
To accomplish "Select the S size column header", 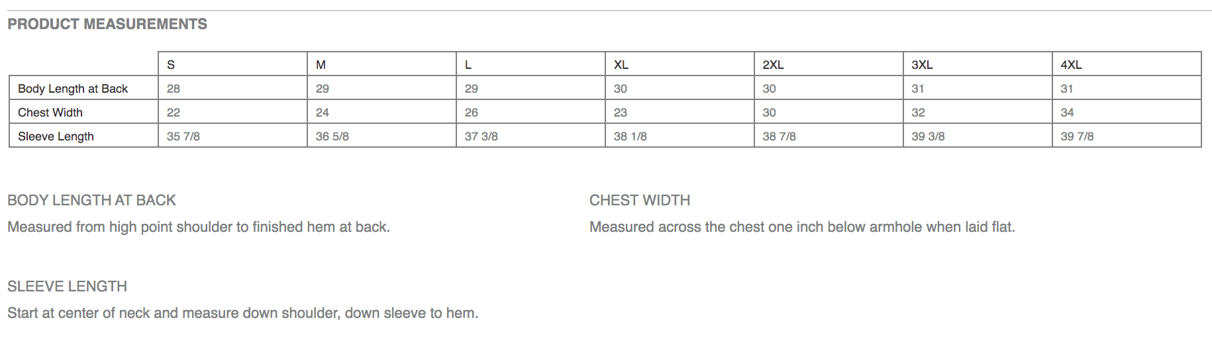I will coord(171,65).
